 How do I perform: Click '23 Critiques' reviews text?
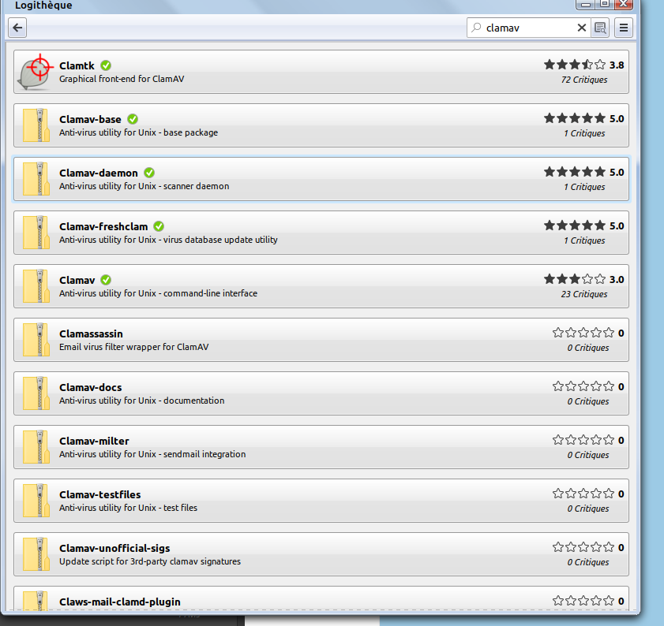tap(584, 294)
